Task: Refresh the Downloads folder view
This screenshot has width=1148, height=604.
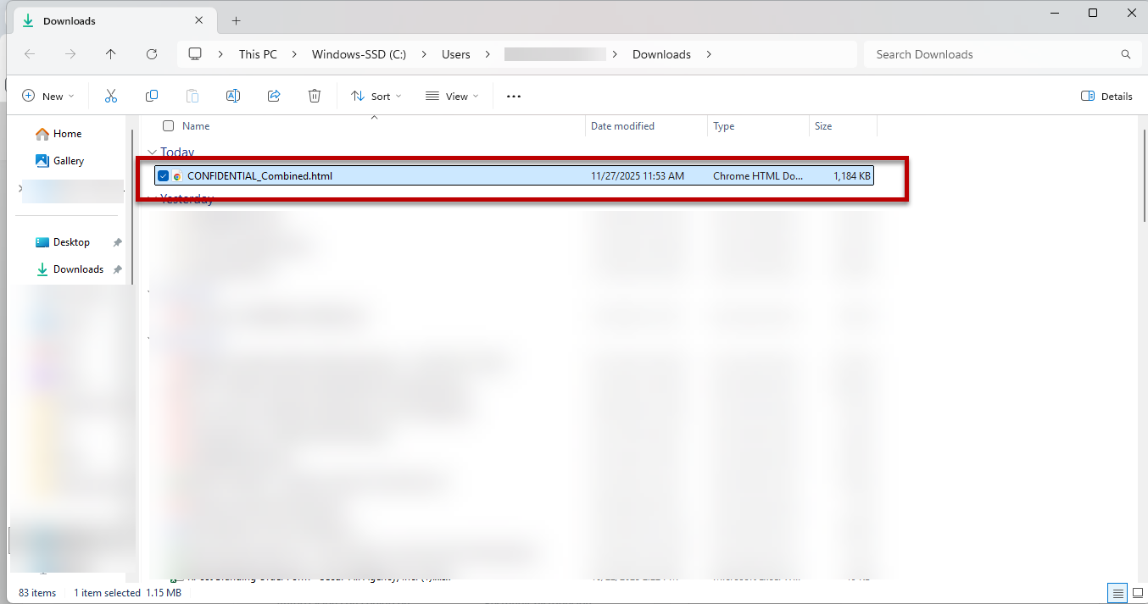Action: click(152, 54)
